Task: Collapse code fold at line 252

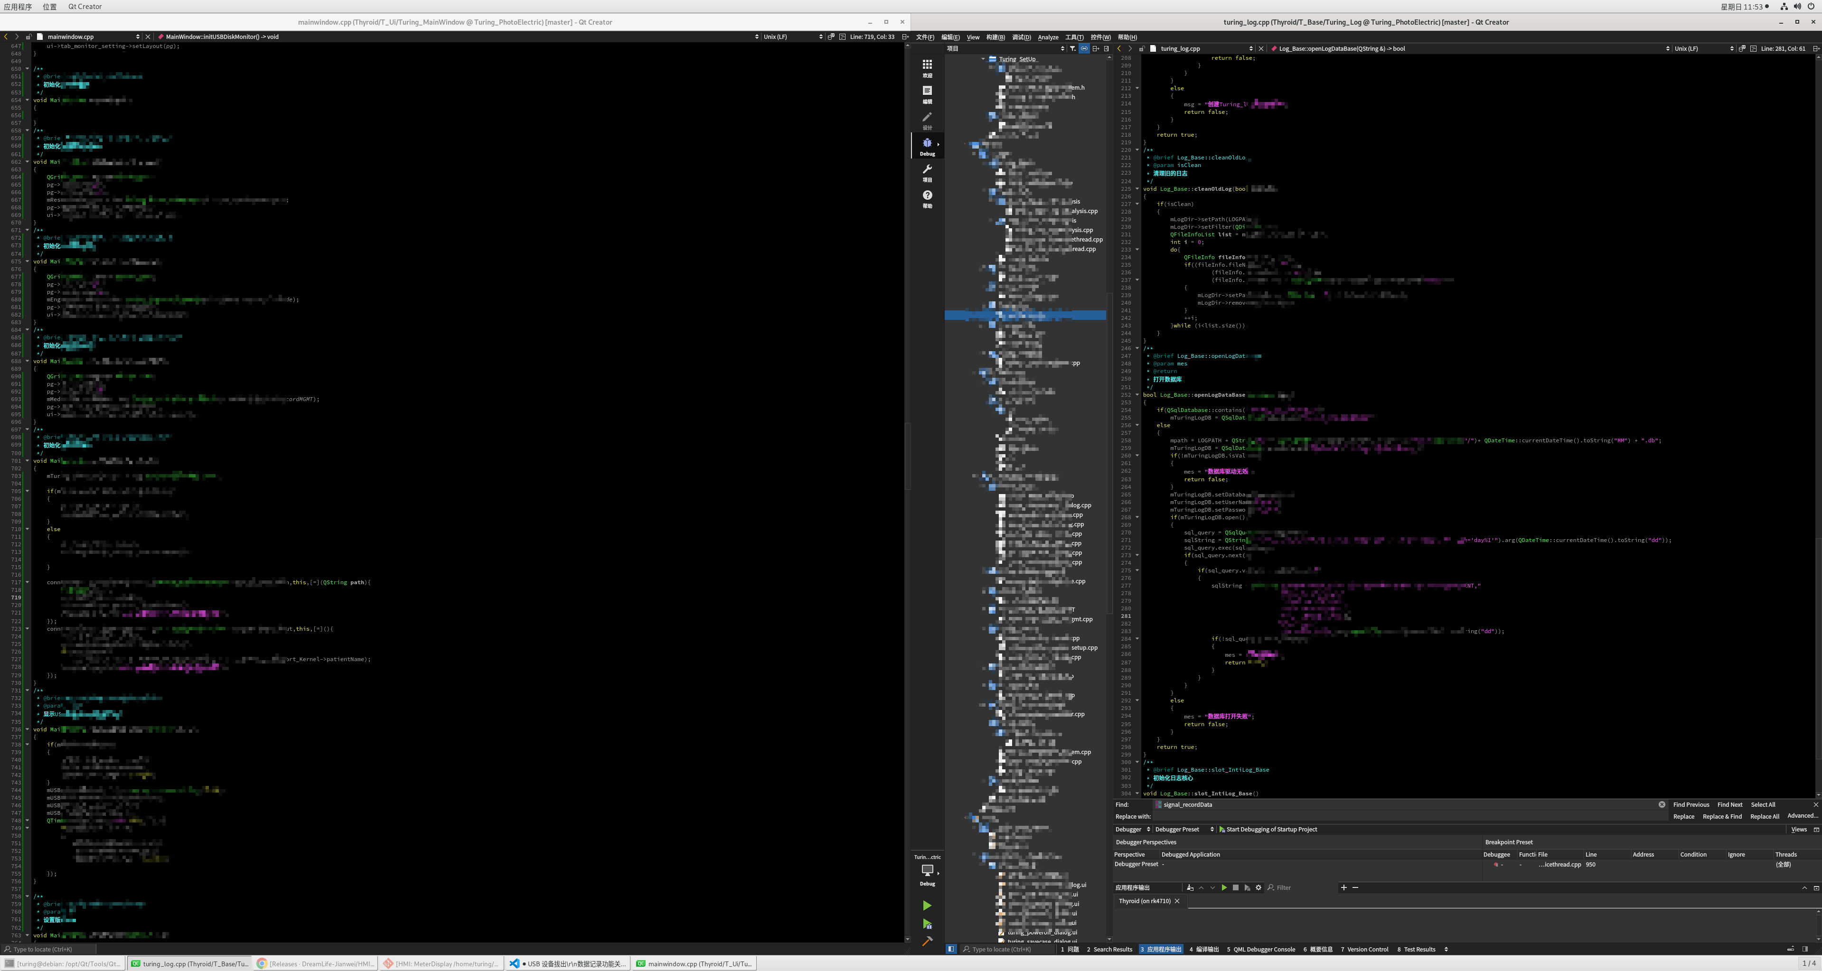Action: coord(1137,395)
